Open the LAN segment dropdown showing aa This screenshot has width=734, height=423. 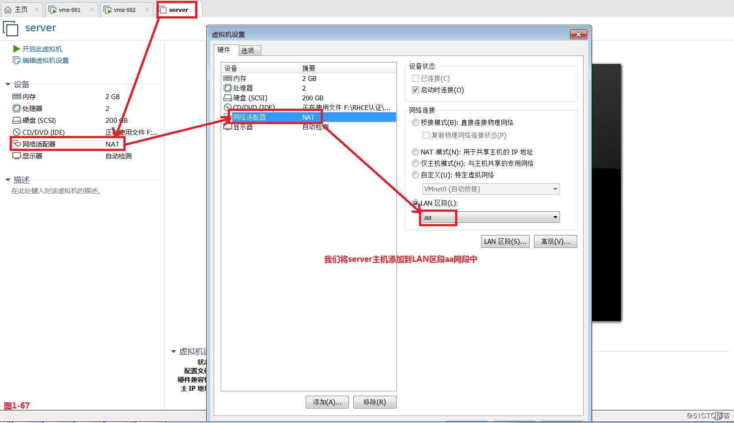[x=491, y=217]
